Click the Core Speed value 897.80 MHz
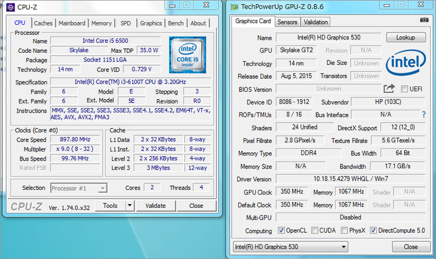The height and width of the screenshot is (259, 436). tap(75, 139)
